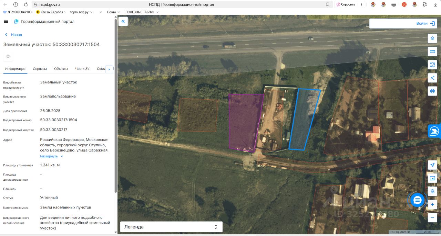Screen dimensions: 441x236
Task: Select the blue outlined land parcel
Action: tap(305, 119)
